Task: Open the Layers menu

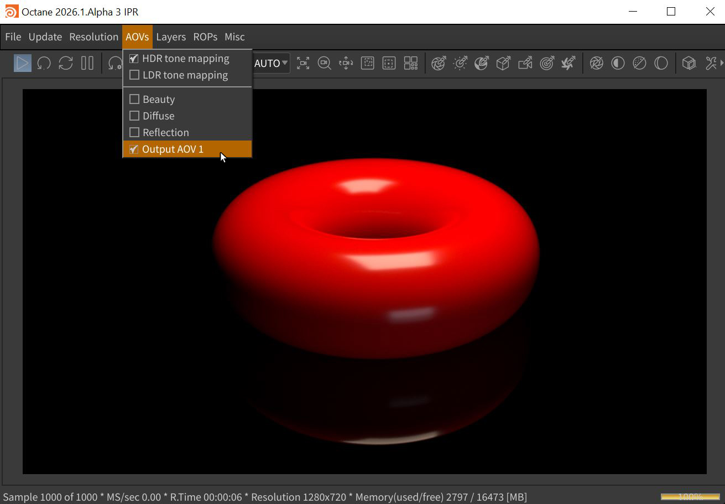Action: tap(170, 37)
